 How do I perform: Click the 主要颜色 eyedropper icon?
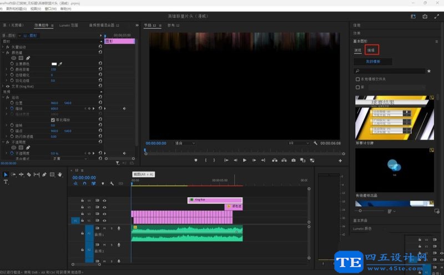tap(60, 64)
